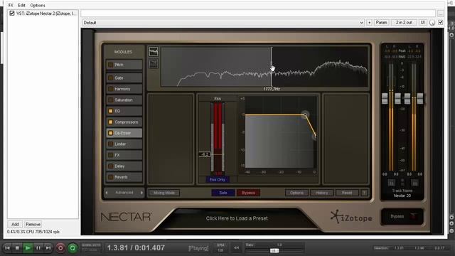
Task: Click the iZotope logo
Action: pos(351,217)
